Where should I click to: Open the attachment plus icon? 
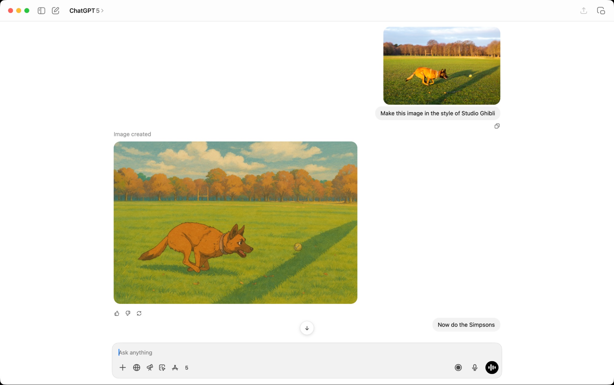pos(123,367)
